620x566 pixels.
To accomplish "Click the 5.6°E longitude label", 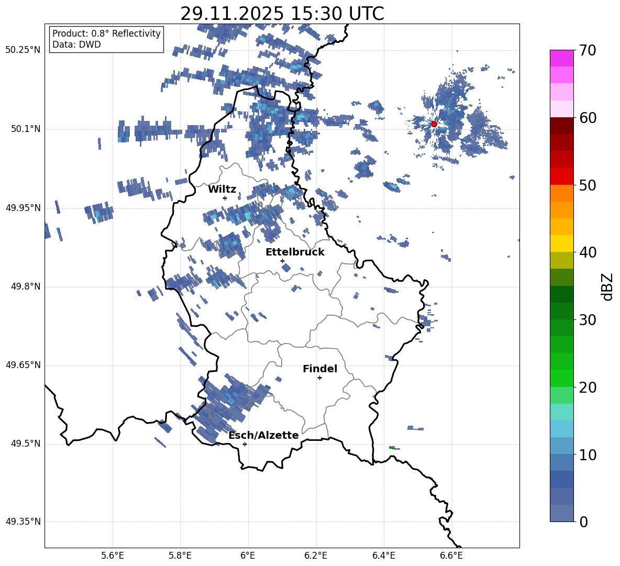I will coord(113,556).
